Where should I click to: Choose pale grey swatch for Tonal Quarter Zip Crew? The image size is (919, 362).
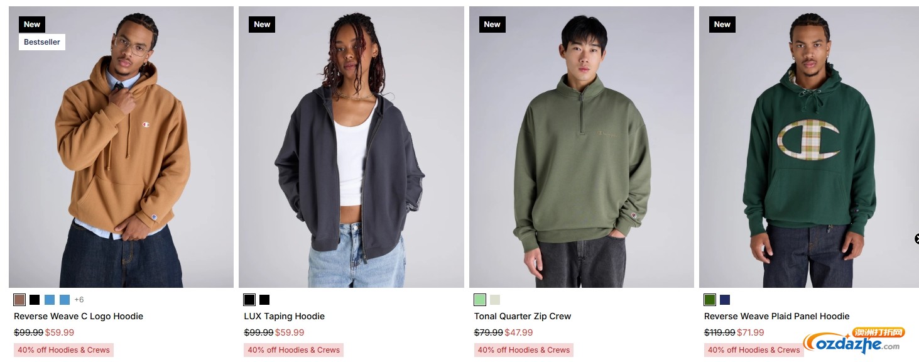coord(495,300)
